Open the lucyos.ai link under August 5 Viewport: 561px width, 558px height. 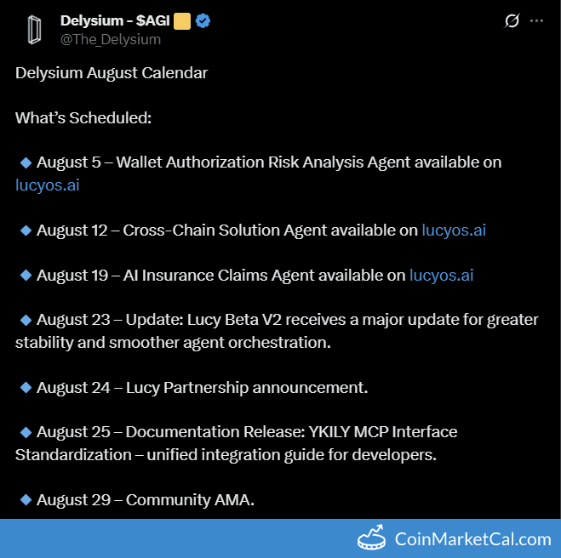[48, 185]
